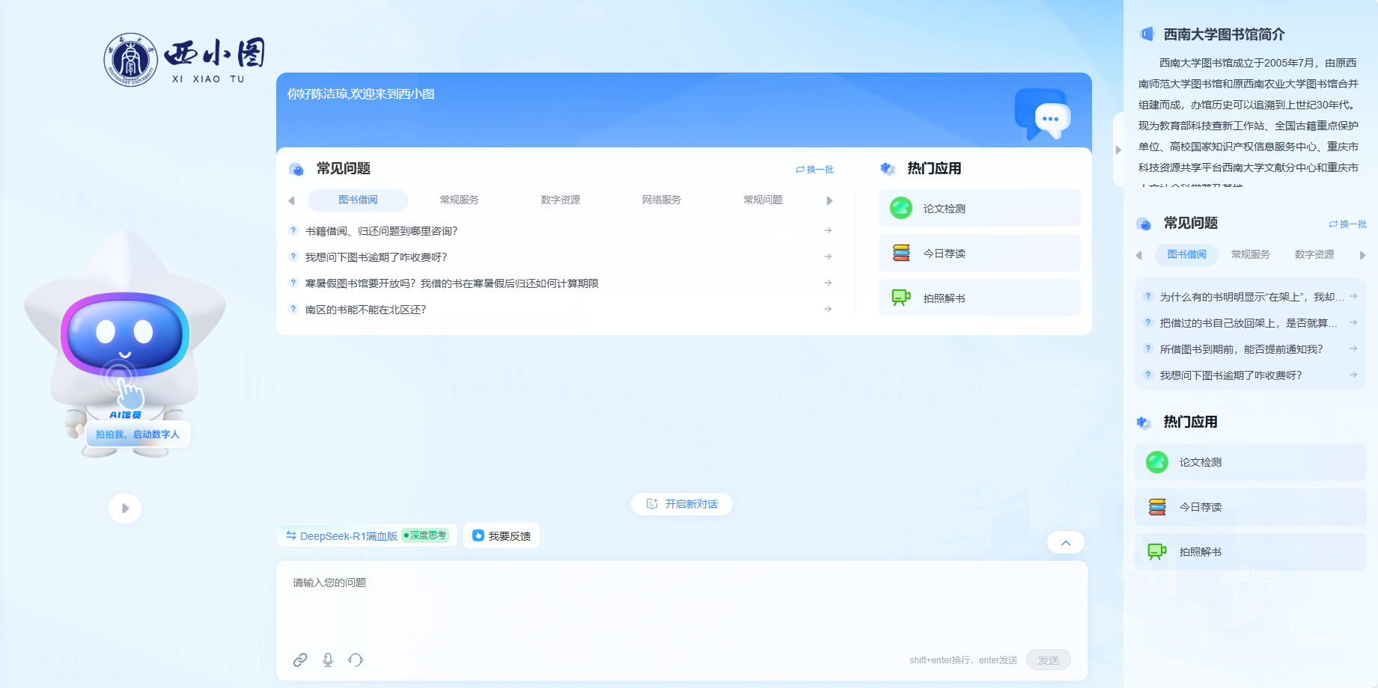Start a new chat via 开启新对话

(681, 504)
